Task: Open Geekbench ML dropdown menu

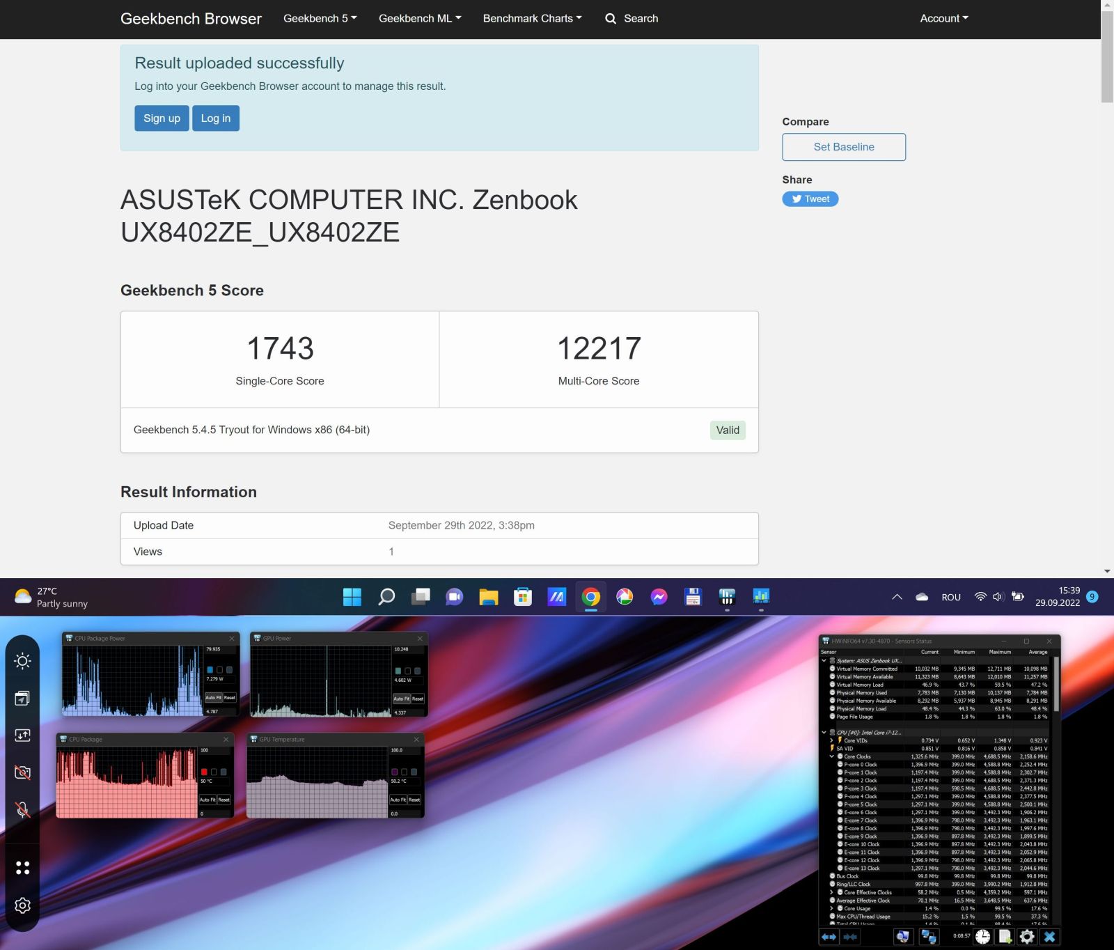Action: click(420, 19)
